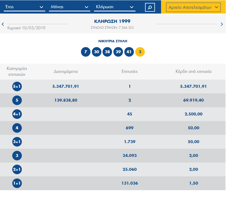
Task: Select the 2+1 category circle
Action: (x=17, y=169)
